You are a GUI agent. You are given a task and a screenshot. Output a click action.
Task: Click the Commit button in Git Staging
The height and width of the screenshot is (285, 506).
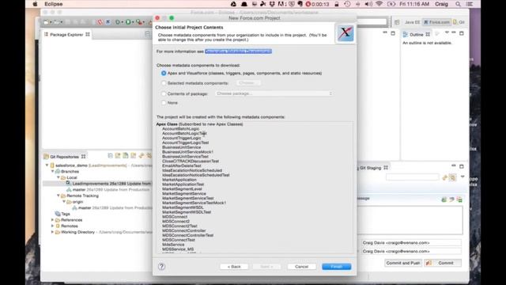click(x=443, y=263)
